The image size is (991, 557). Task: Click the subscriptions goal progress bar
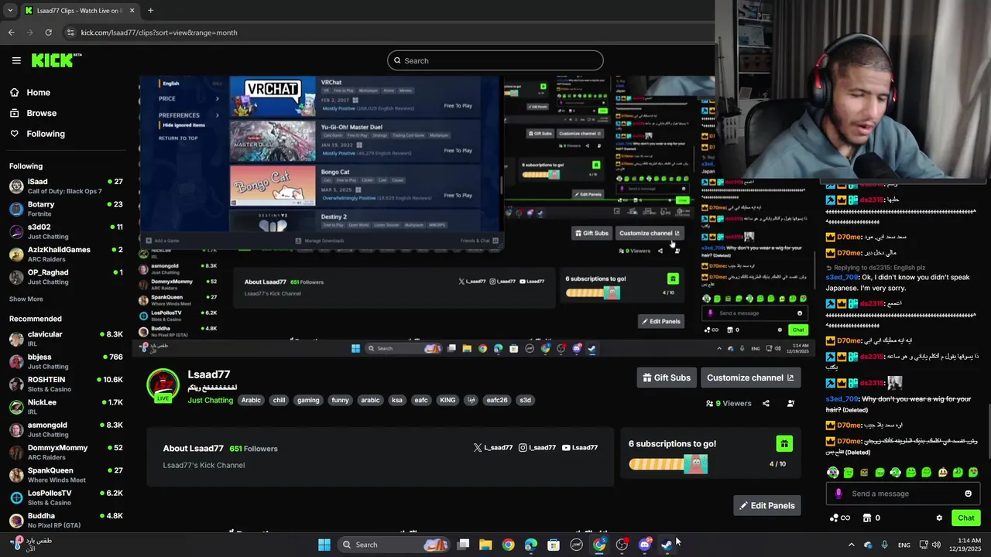668,464
